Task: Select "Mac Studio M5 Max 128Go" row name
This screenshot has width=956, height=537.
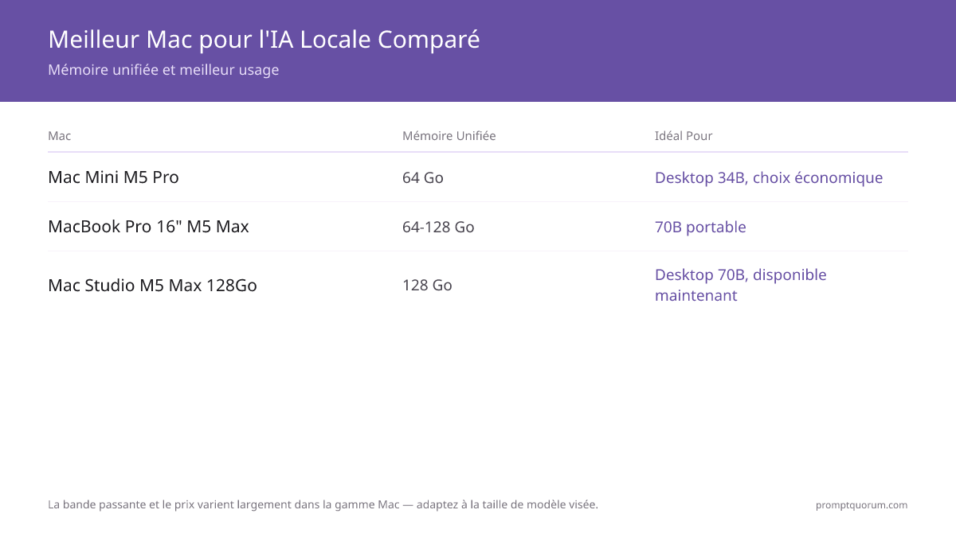Action: click(152, 285)
